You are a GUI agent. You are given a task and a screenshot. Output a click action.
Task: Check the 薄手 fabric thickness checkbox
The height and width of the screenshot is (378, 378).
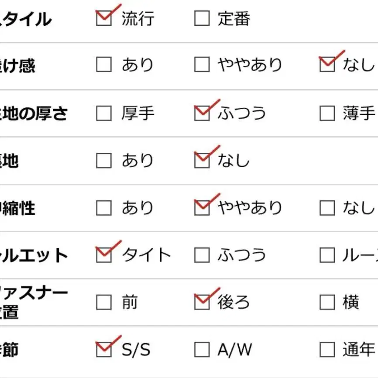[327, 113]
